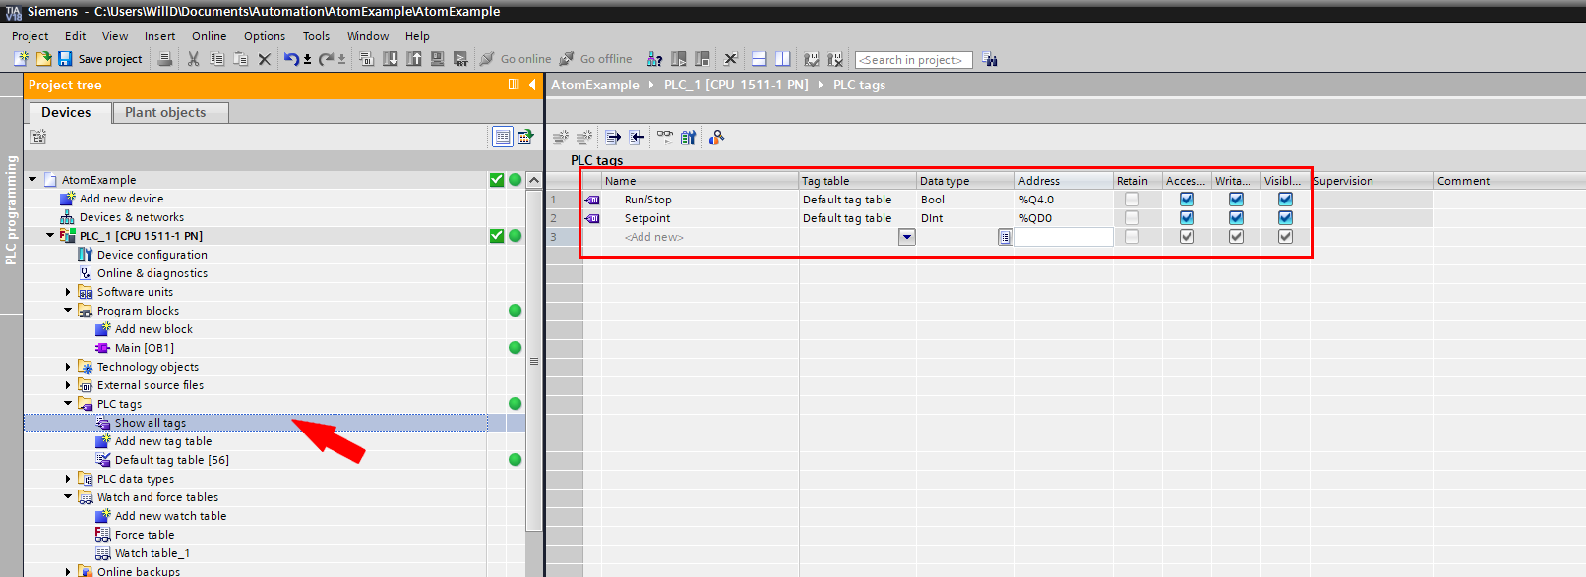Click the Export tags icon
Viewport: 1586px width, 577px height.
(x=612, y=137)
